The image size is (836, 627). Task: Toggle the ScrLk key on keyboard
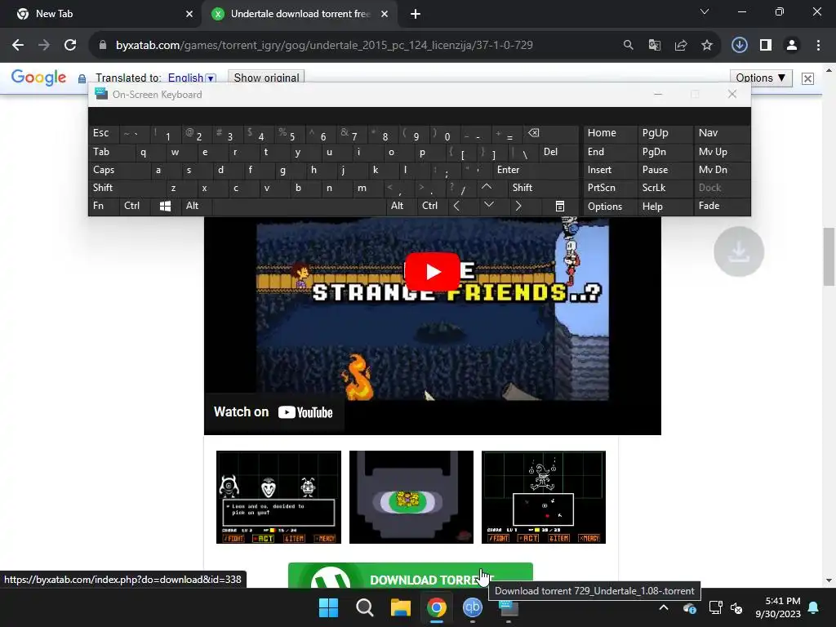click(664, 188)
